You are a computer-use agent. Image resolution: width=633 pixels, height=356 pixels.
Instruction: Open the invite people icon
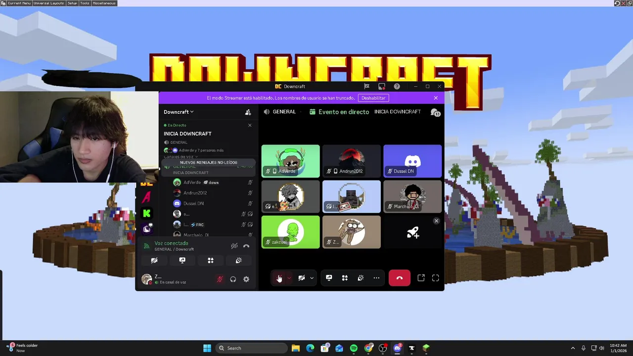[x=248, y=112]
